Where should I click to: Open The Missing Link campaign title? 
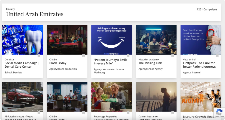[x=150, y=63]
